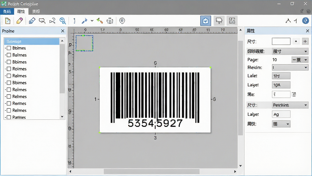Select the green paint brush tool

(x=100, y=20)
